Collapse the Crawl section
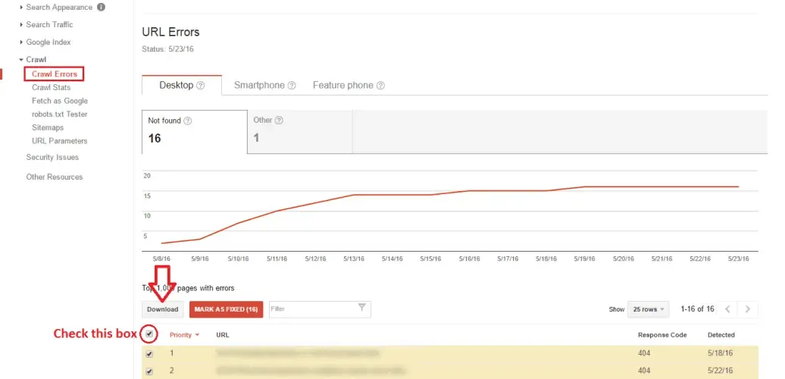Viewport: 785px width, 379px height. click(33, 60)
